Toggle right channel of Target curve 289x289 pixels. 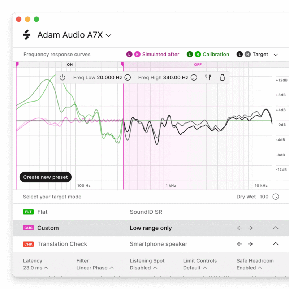pos(247,55)
